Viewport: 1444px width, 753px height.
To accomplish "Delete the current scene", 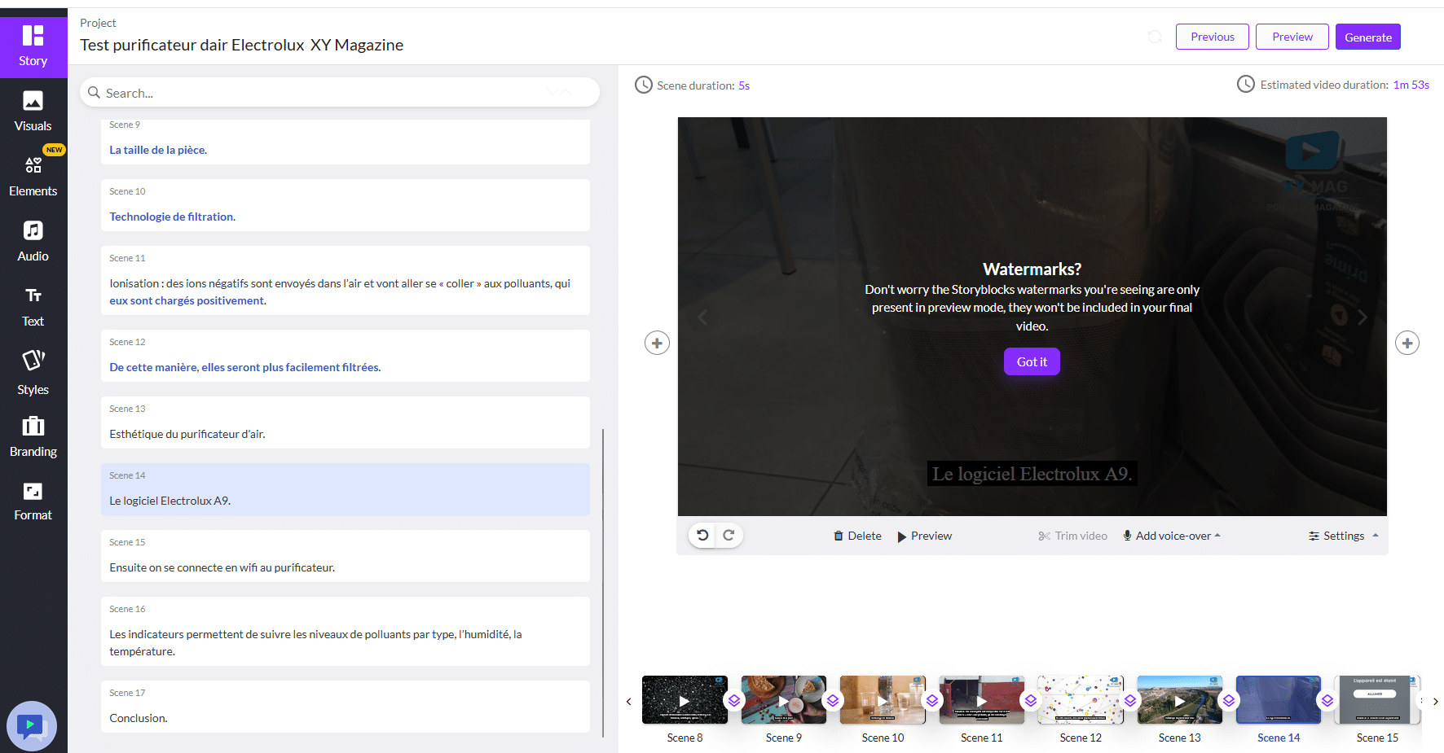I will pos(857,536).
